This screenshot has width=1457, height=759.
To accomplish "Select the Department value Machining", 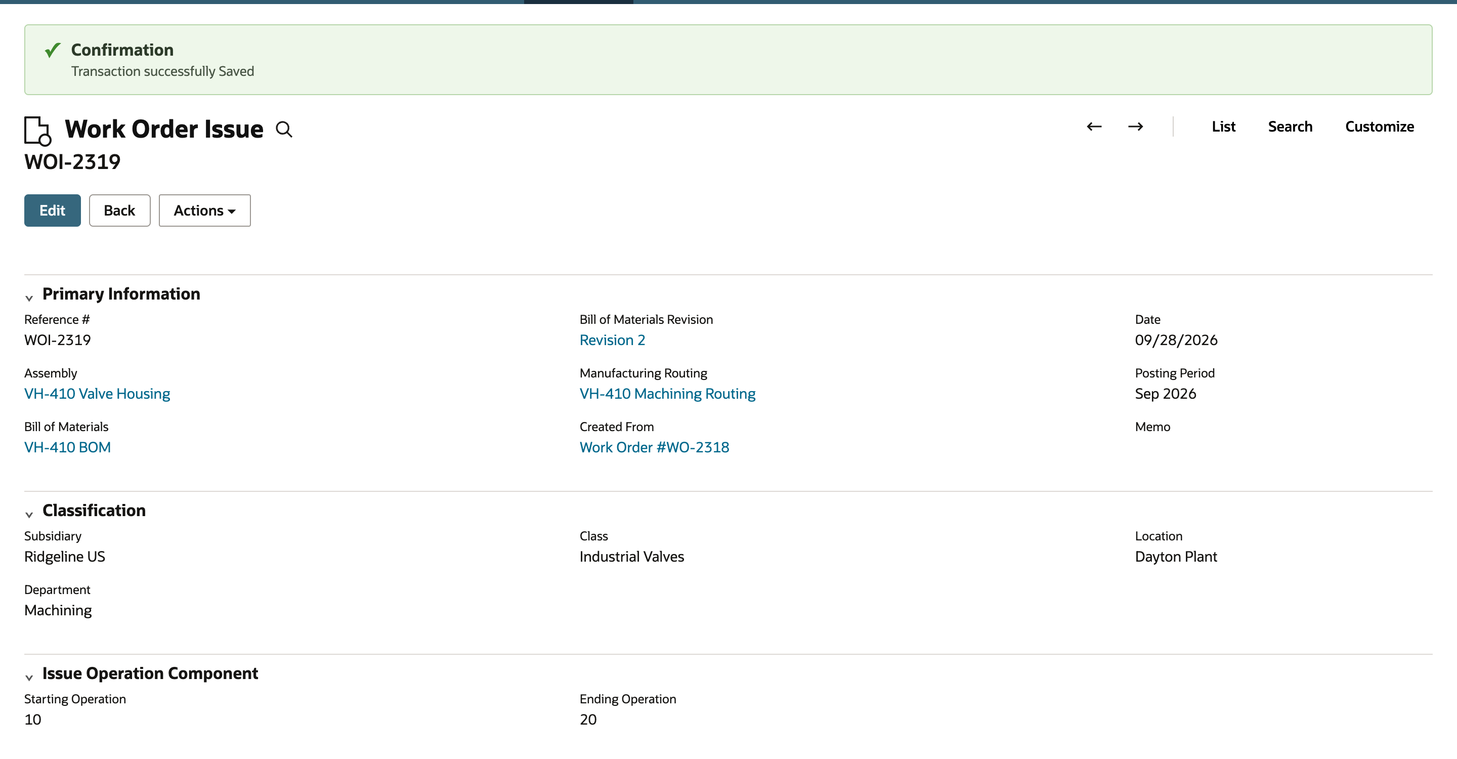I will tap(58, 610).
